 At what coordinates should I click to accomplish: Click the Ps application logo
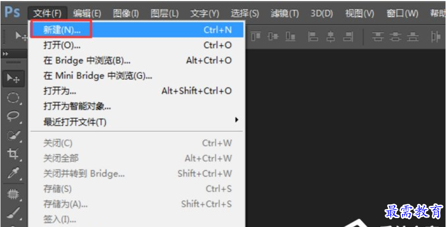(12, 12)
